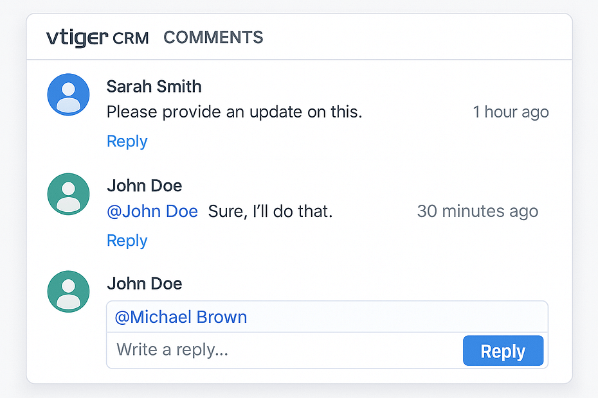The width and height of the screenshot is (598, 398).
Task: Reply to John Doe's "Sure, I'll do that" comment
Action: [127, 241]
